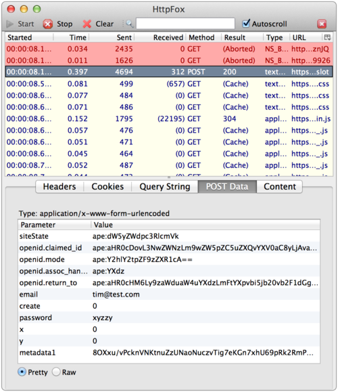The width and height of the screenshot is (338, 392).
Task: Click the Parameter column header
Action: tap(54, 225)
